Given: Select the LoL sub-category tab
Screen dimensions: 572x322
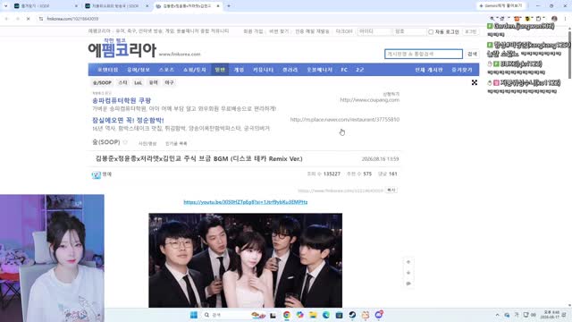Looking at the screenshot, I should pyautogui.click(x=138, y=83).
